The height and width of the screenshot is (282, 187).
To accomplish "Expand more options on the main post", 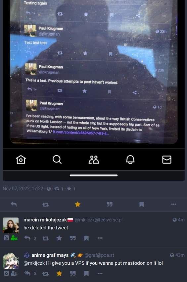I will coord(173,204).
